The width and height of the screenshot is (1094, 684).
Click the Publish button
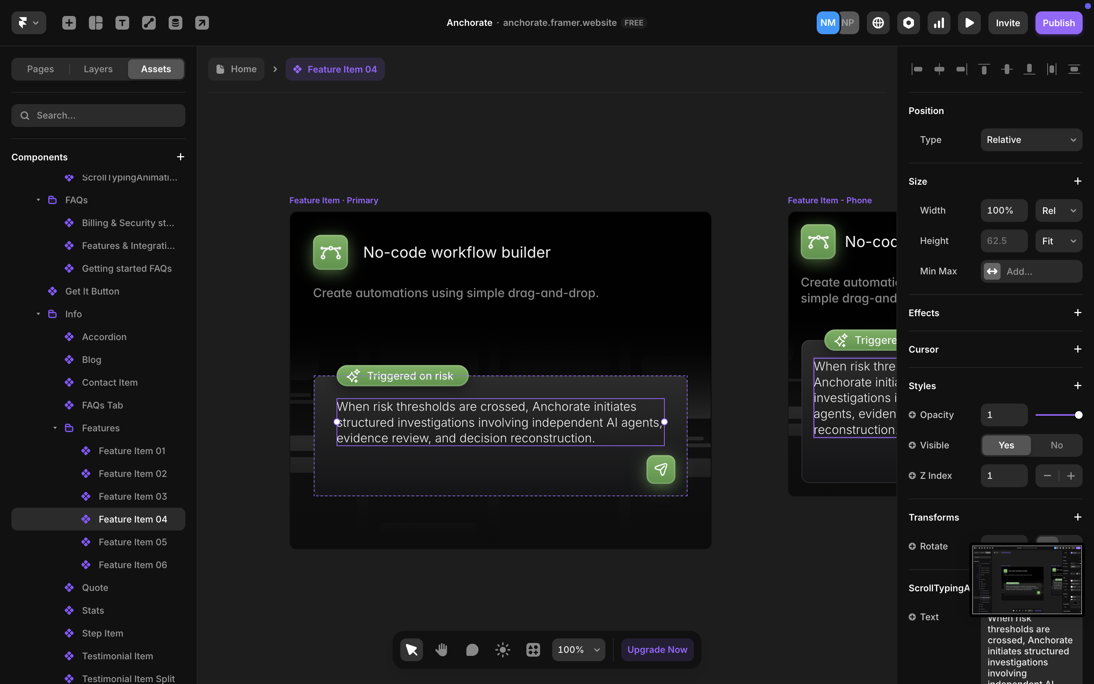click(x=1059, y=23)
